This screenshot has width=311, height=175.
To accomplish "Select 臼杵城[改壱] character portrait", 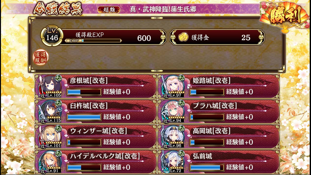I will [50, 111].
